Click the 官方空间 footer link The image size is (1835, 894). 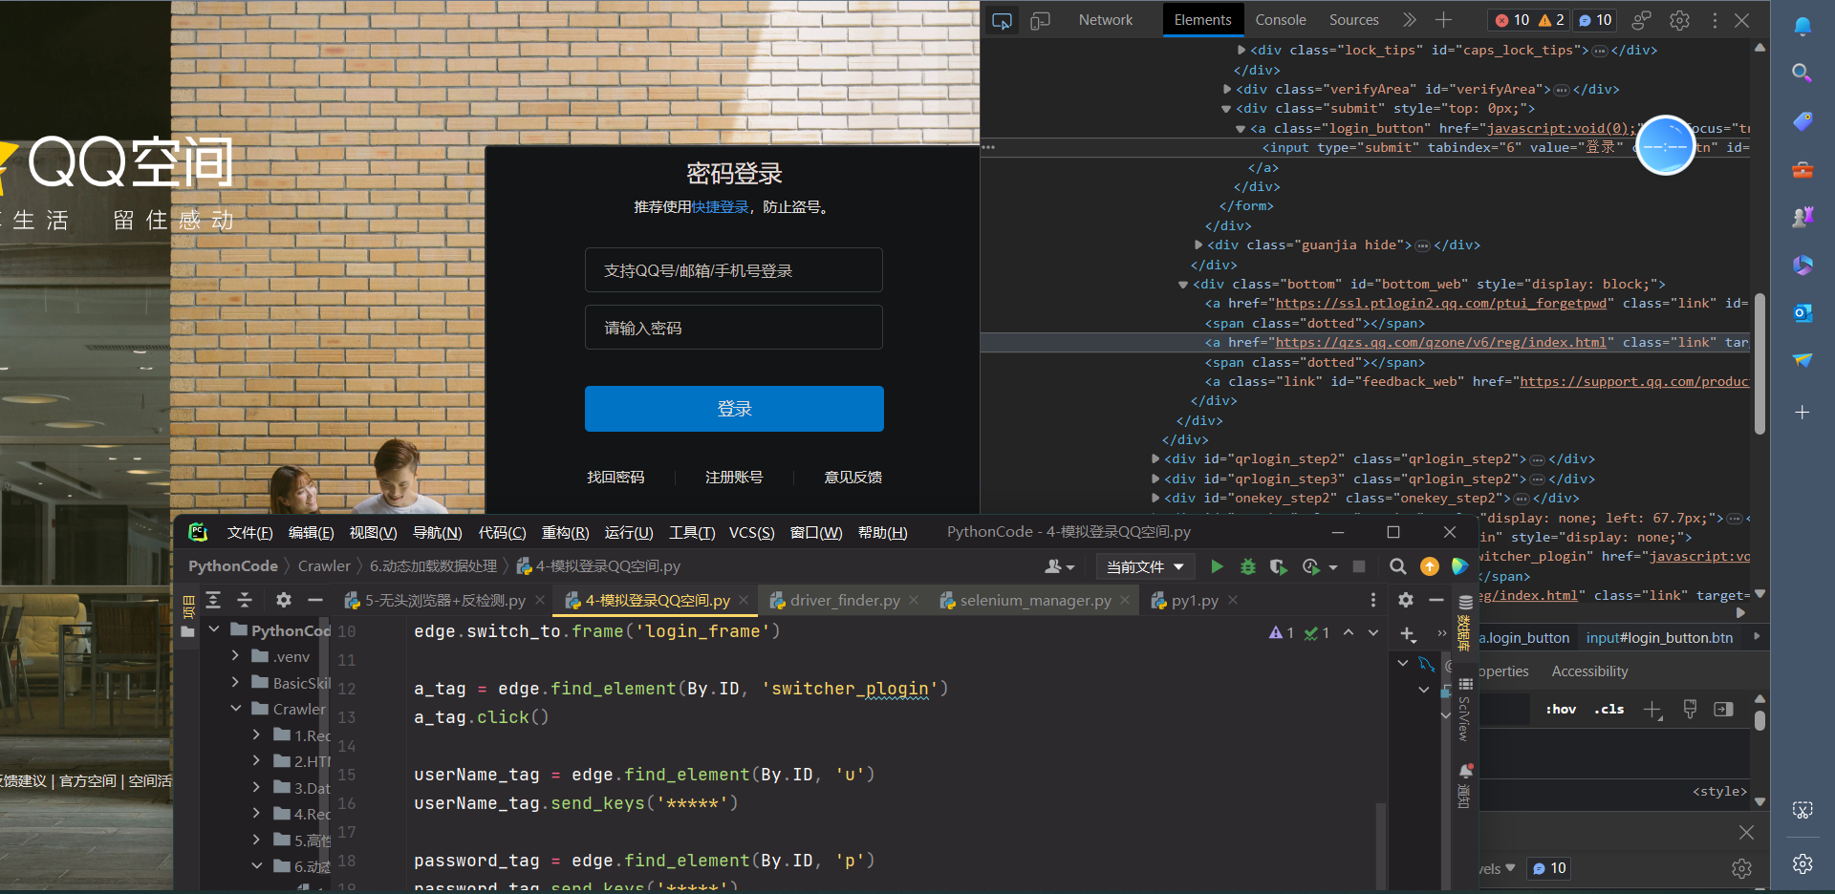tap(88, 781)
